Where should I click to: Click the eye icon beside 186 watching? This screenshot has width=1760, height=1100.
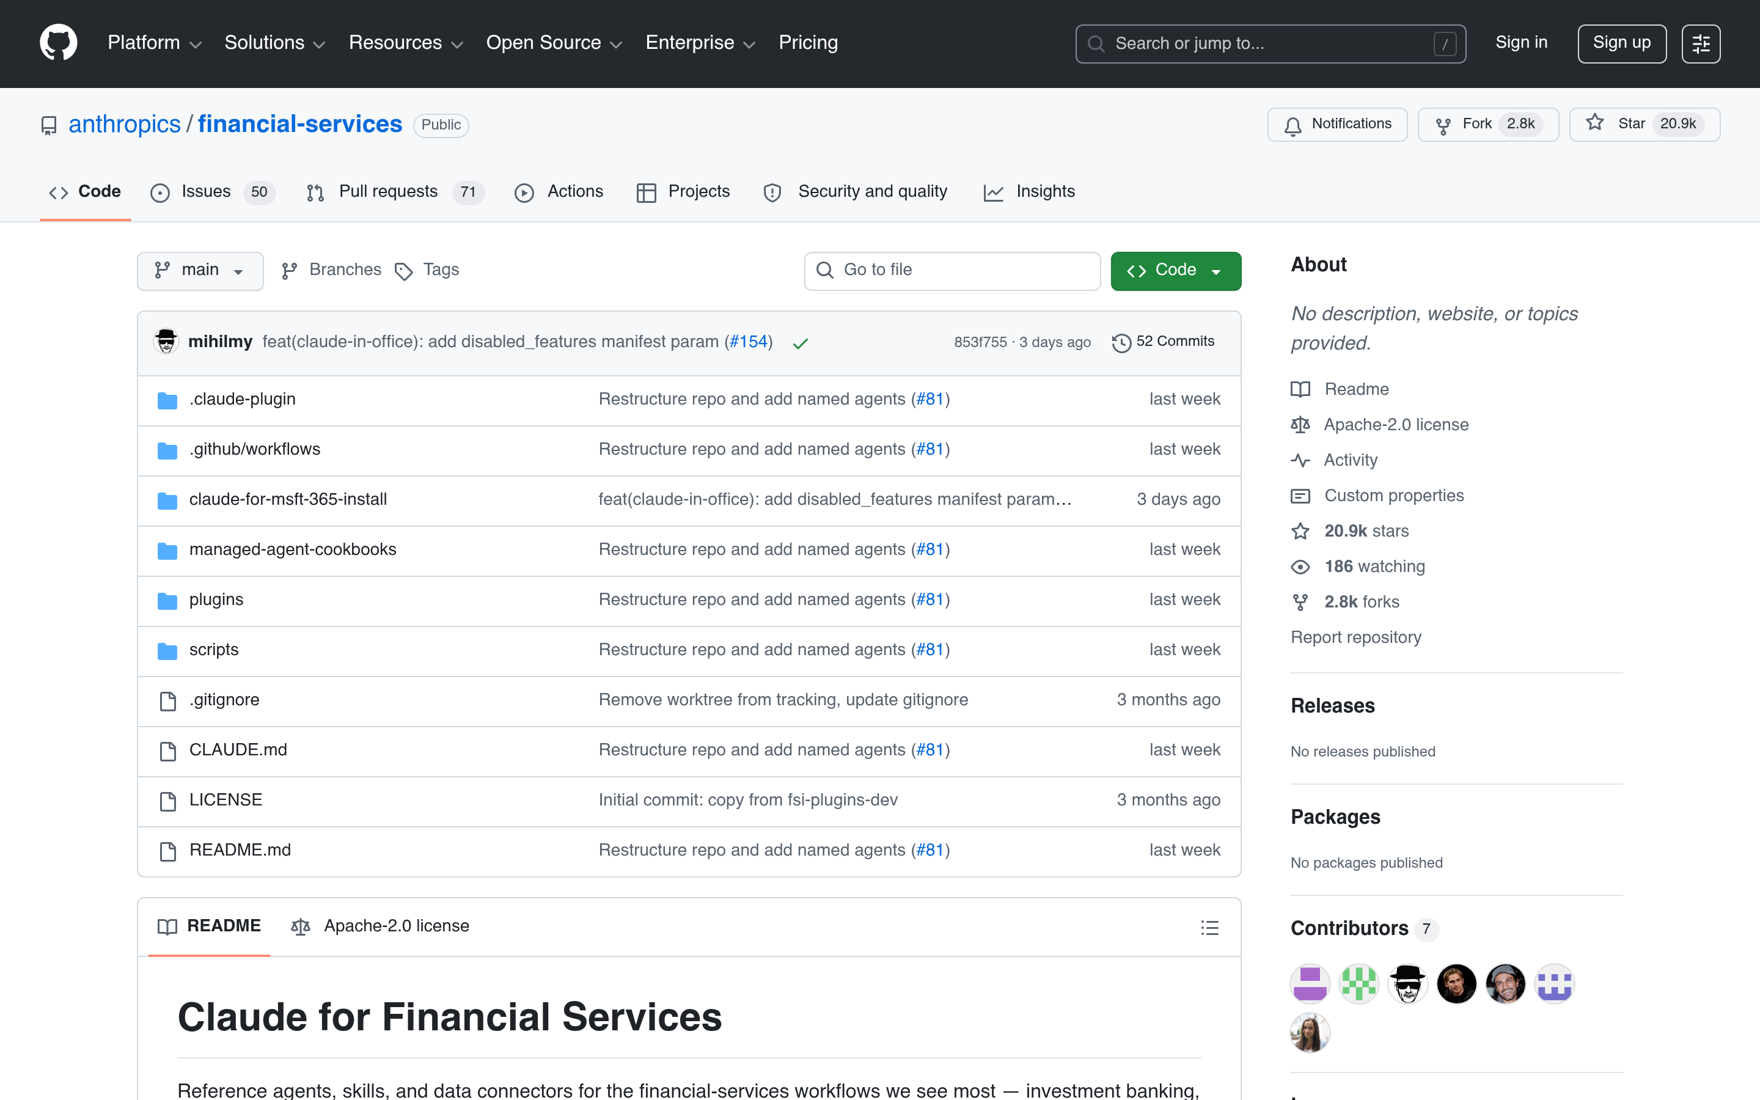pyautogui.click(x=1300, y=566)
